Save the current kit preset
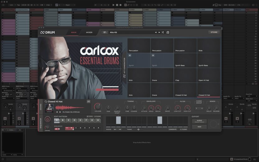This screenshot has width=259, height=162. point(168,32)
